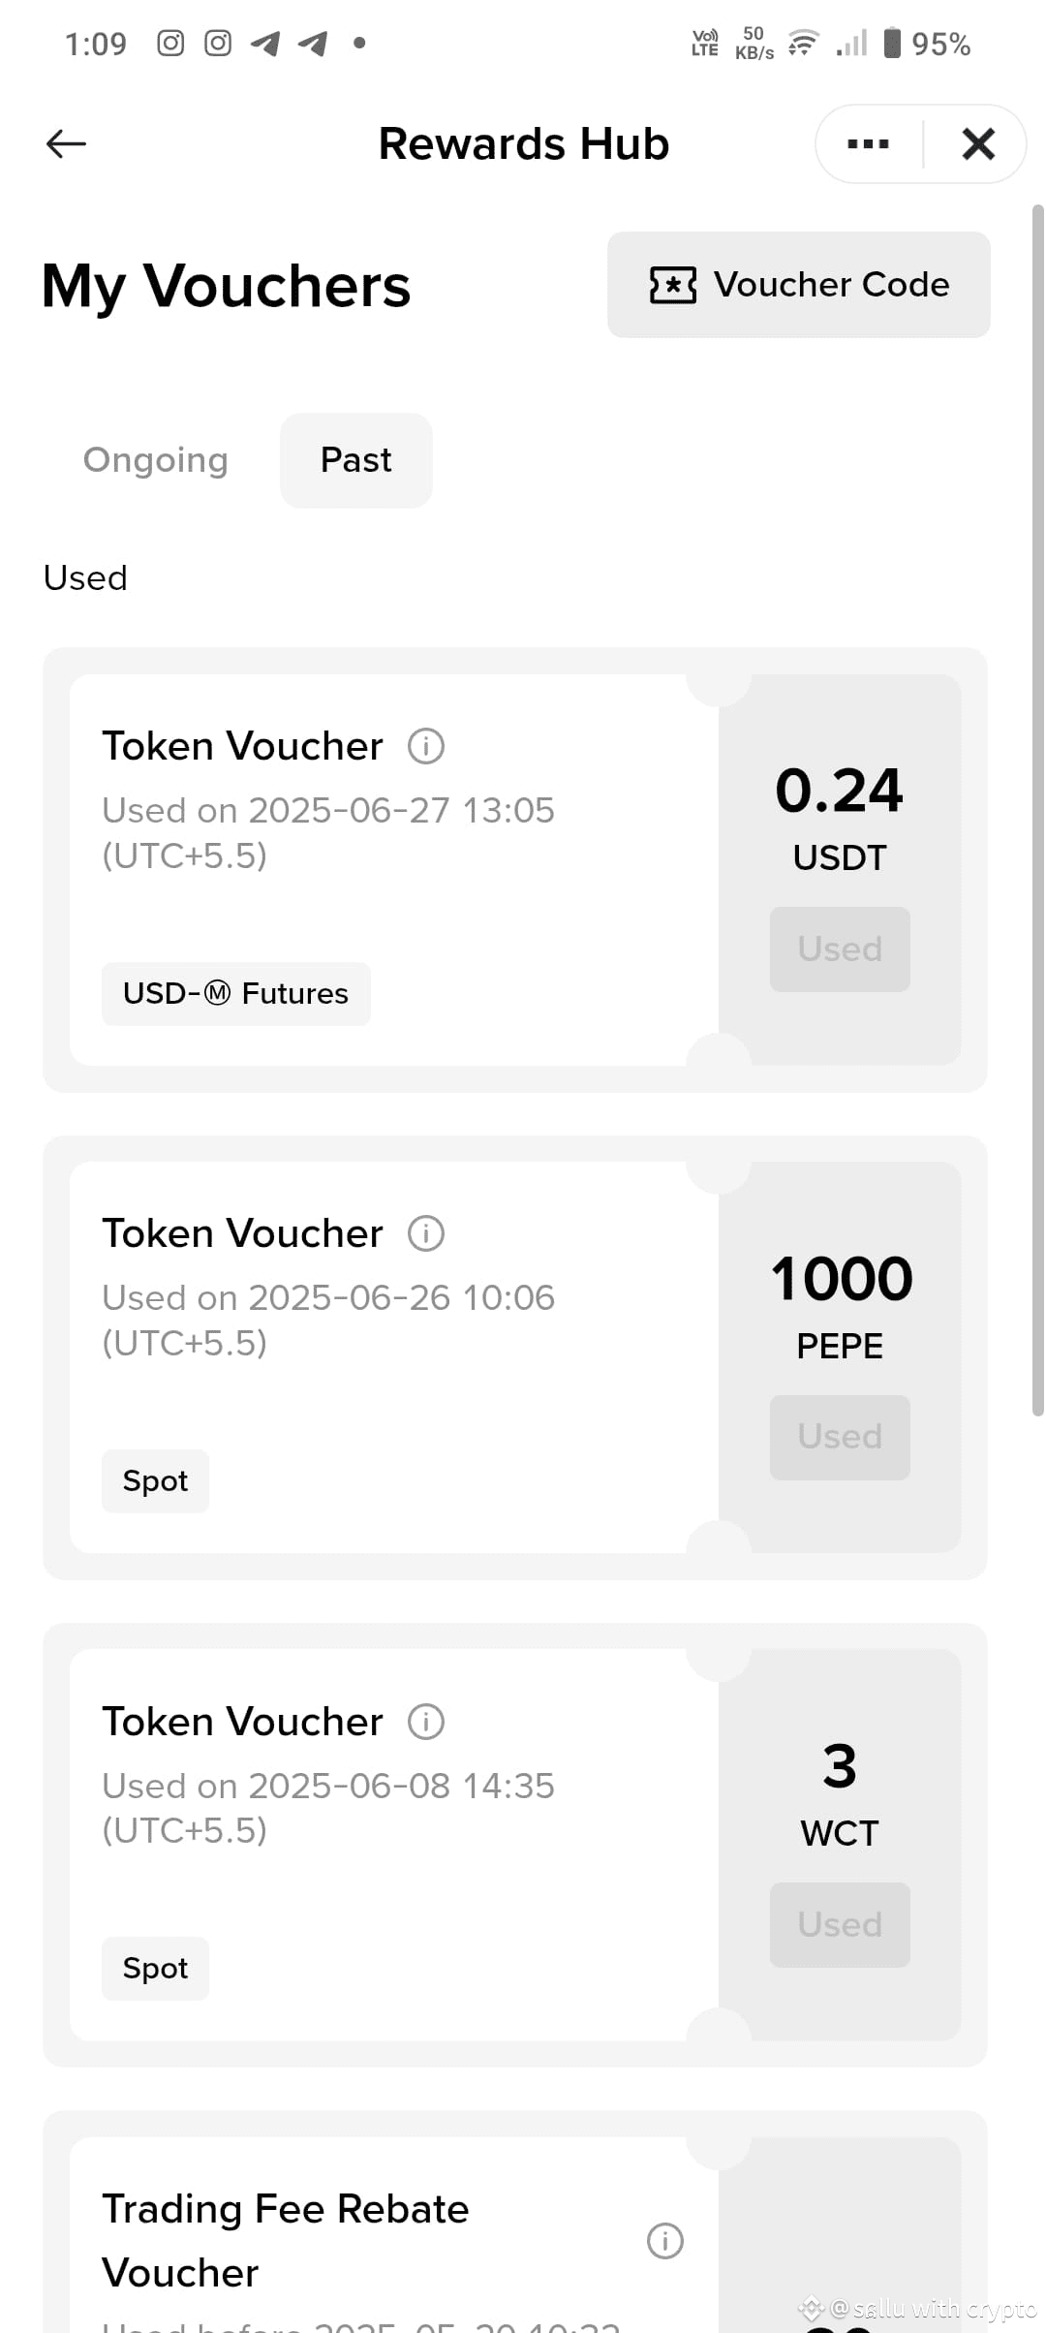1046x2333 pixels.
Task: Switch to the Ongoing tab
Action: [156, 460]
